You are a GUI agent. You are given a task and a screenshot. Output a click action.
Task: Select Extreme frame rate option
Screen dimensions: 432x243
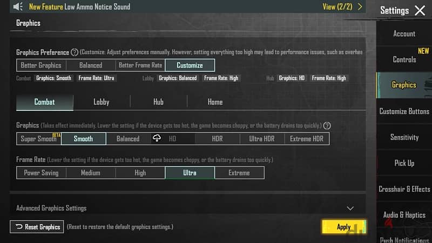click(x=239, y=173)
